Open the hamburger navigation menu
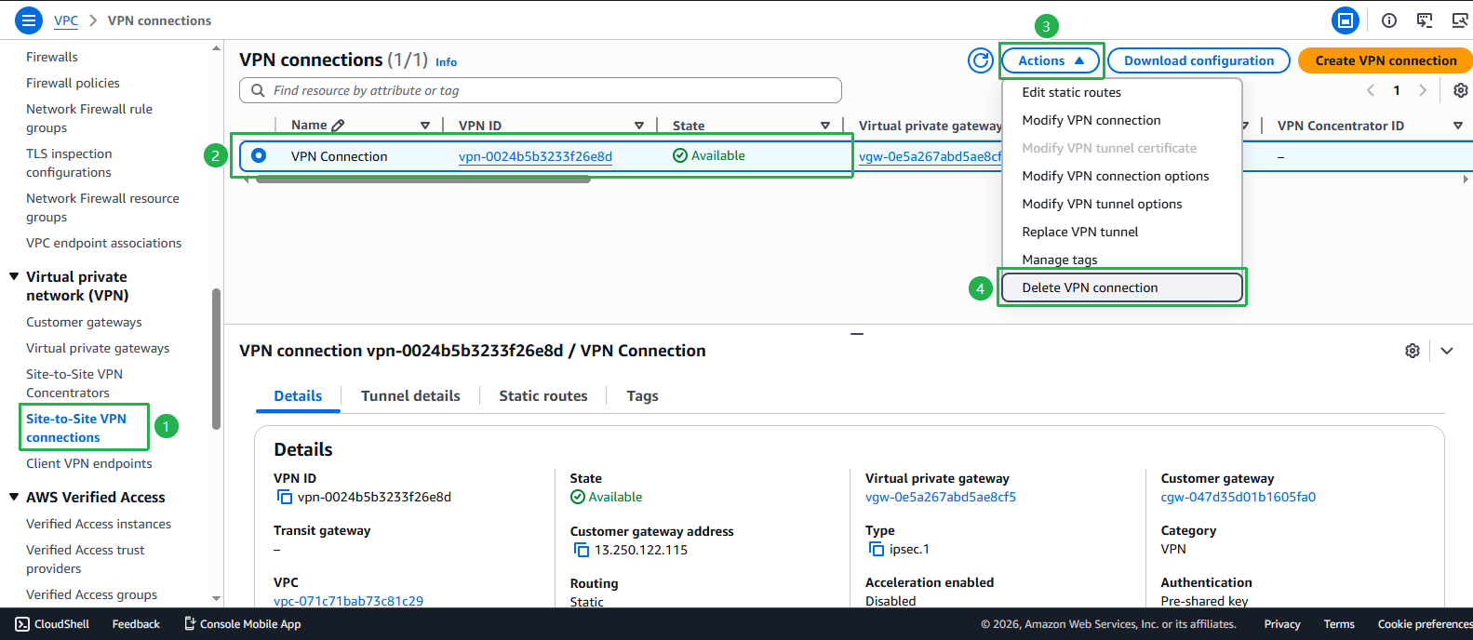This screenshot has width=1473, height=640. (x=29, y=20)
